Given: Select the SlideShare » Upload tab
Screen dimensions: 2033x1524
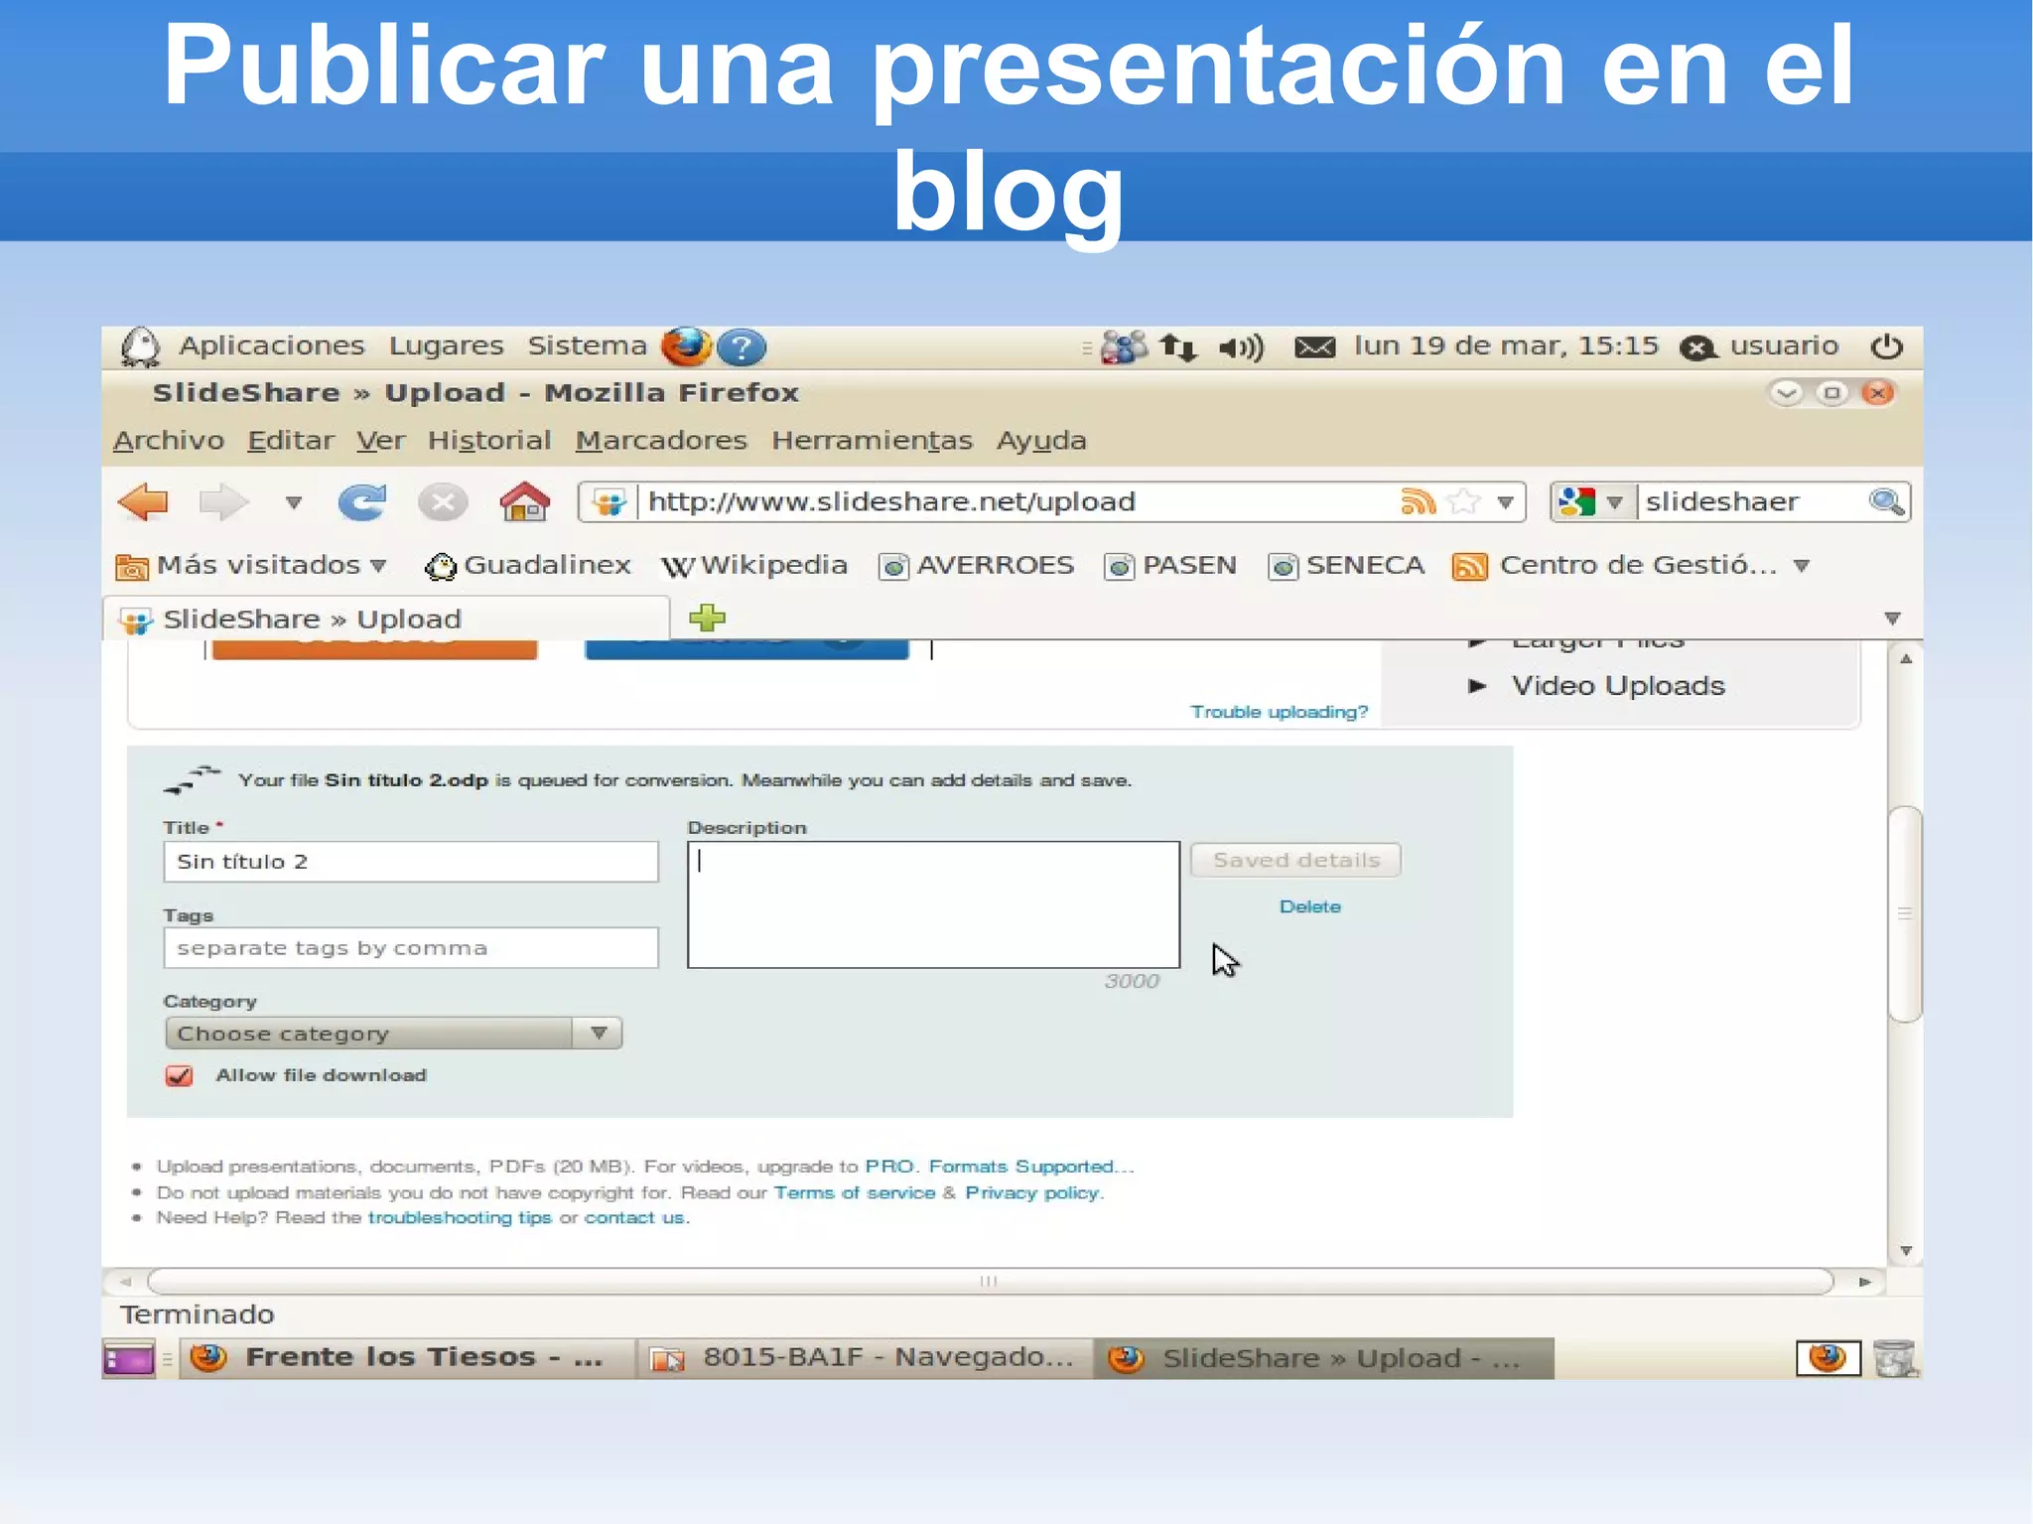Looking at the screenshot, I should (x=387, y=619).
